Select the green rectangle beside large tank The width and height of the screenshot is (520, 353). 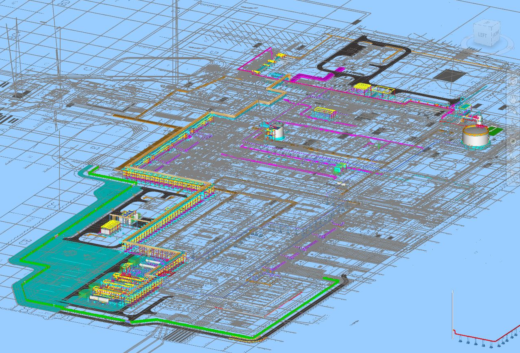click(495, 131)
